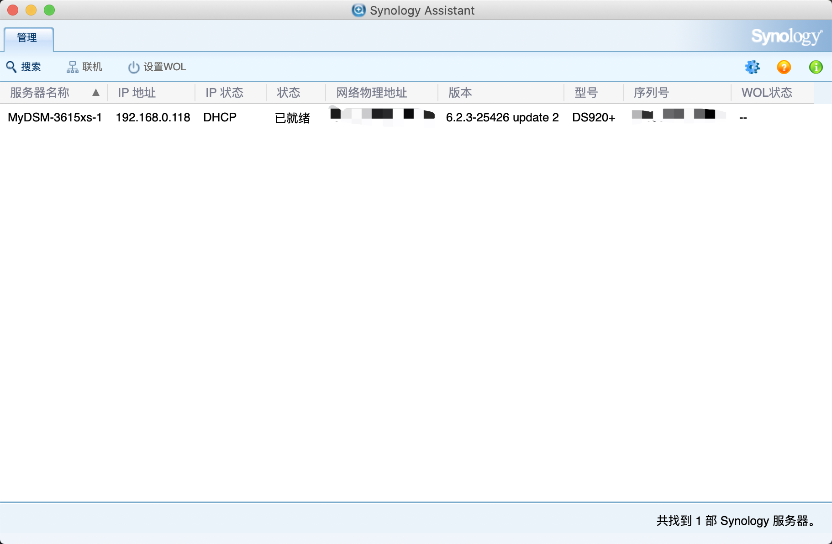Click the WOL status -- cell
This screenshot has height=544, width=832.
(743, 118)
